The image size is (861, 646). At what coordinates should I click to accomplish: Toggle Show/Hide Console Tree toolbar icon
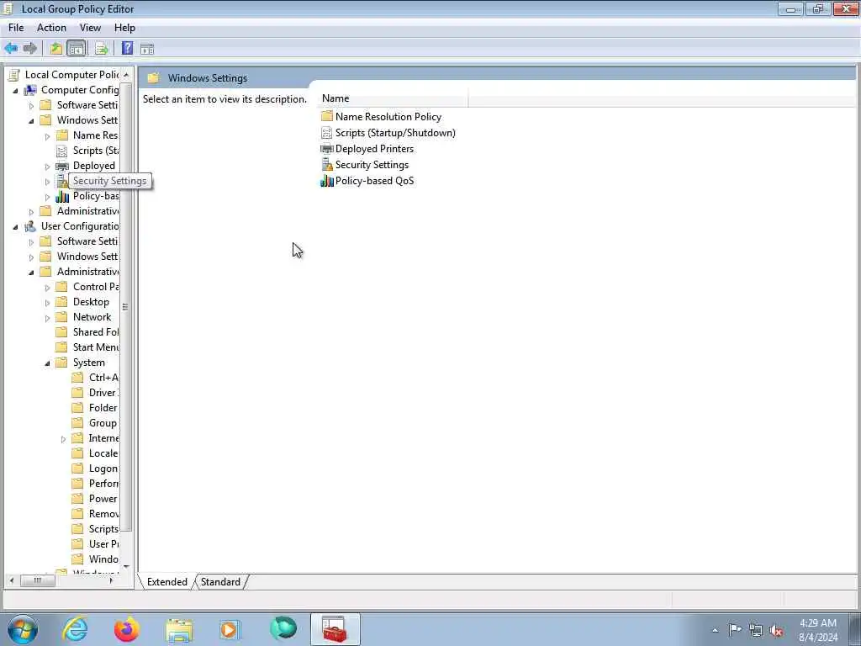77,48
